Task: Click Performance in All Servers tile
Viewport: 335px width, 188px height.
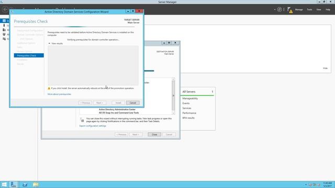Action: 189,113
